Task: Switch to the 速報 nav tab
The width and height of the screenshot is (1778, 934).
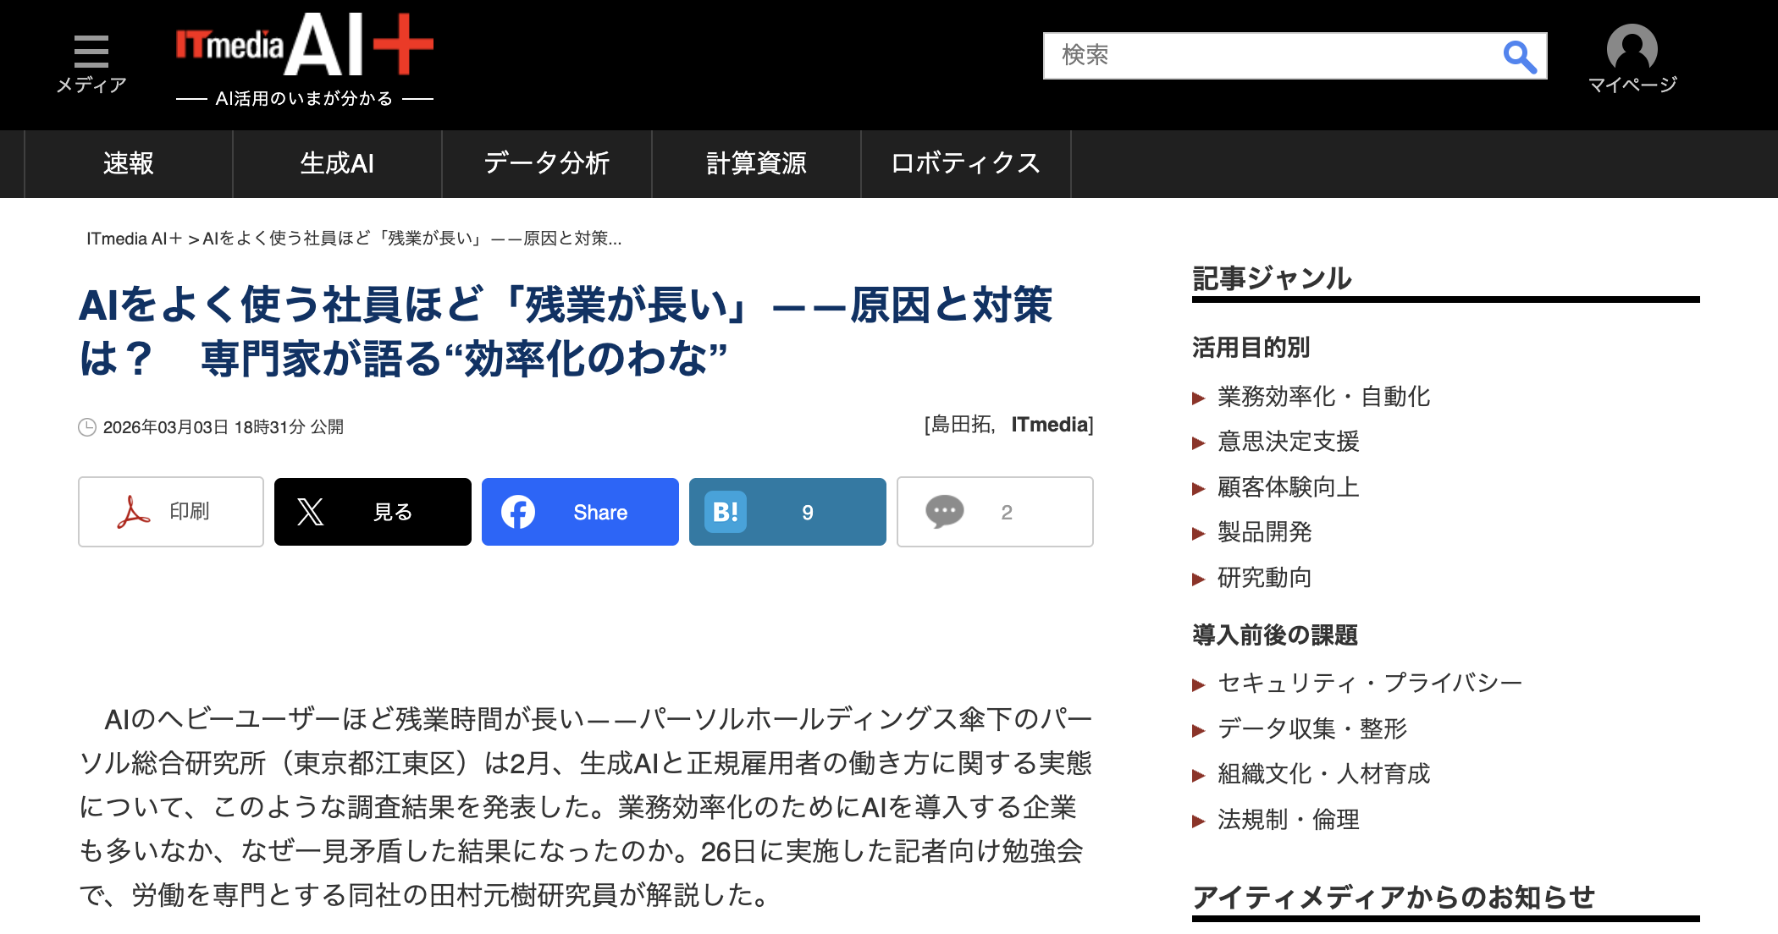Action: tap(129, 163)
